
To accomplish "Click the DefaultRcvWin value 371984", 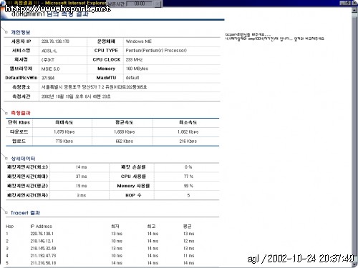I will pyautogui.click(x=48, y=78).
